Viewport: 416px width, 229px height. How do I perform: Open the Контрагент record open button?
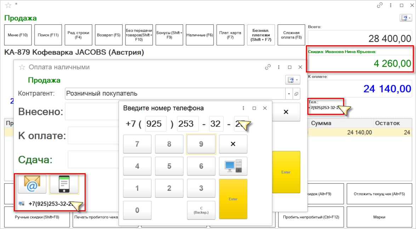[296, 94]
